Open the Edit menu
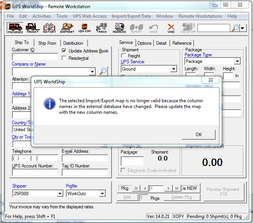 [23, 16]
